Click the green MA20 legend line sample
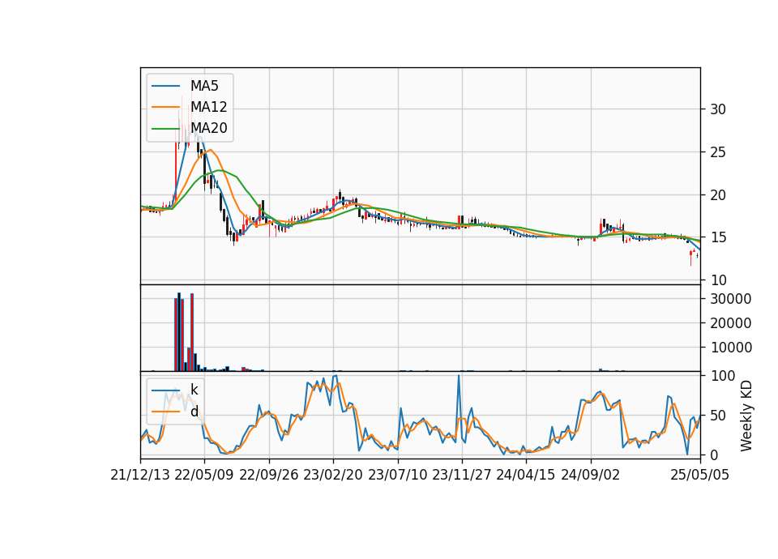The height and width of the screenshot is (559, 778). [x=165, y=128]
